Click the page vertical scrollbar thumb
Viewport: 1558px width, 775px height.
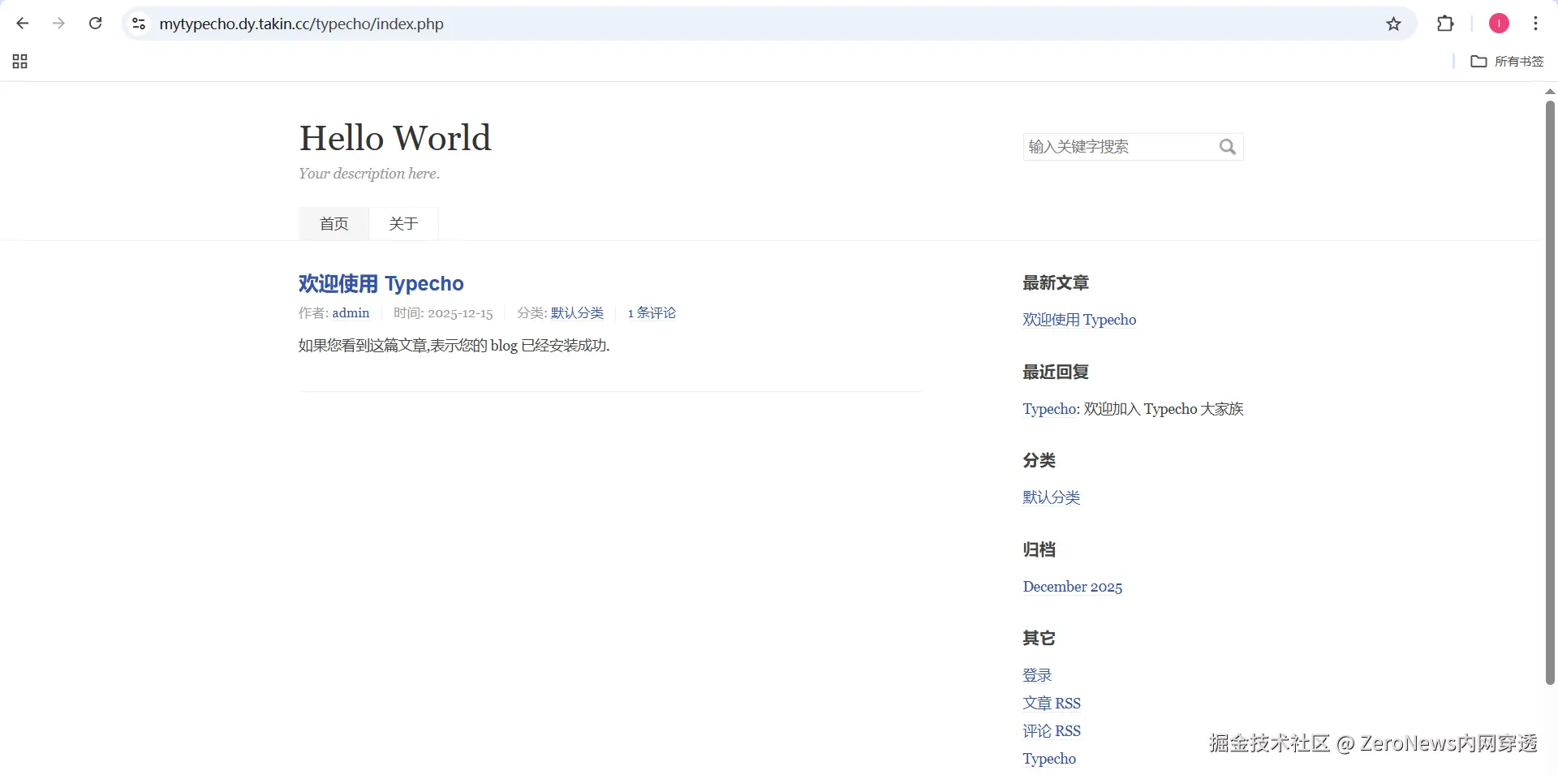[1550, 392]
